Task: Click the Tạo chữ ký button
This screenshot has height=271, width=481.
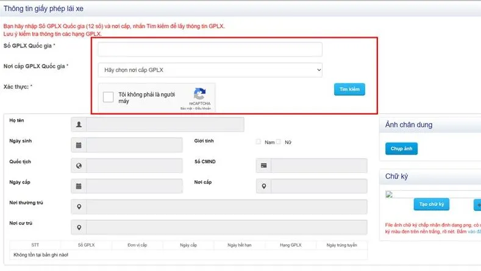Action: pos(432,205)
